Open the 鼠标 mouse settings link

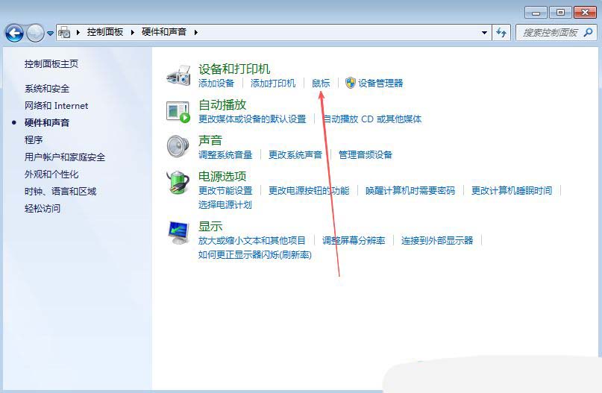click(321, 83)
